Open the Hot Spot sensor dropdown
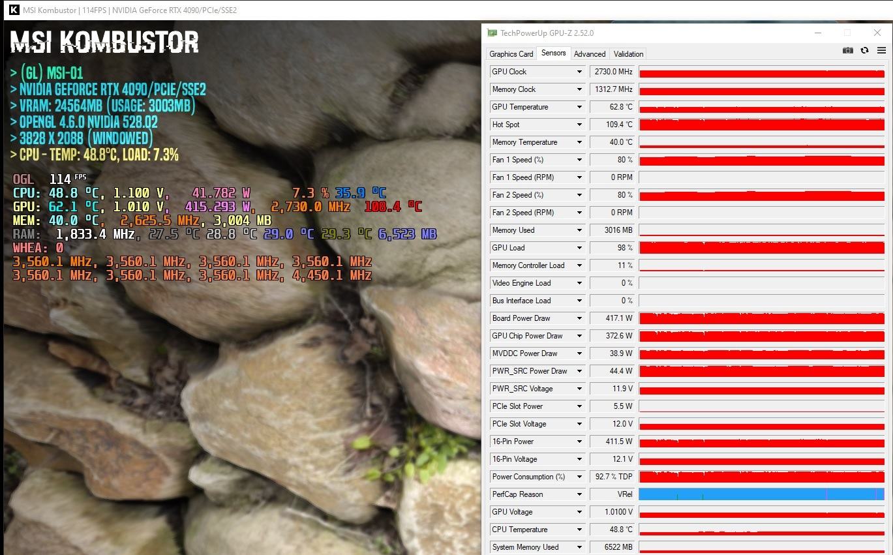 pos(579,125)
